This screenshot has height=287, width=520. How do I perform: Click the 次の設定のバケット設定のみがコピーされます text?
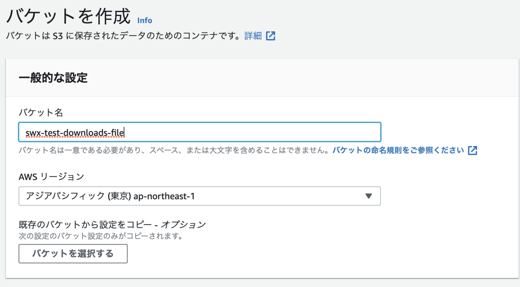click(101, 236)
